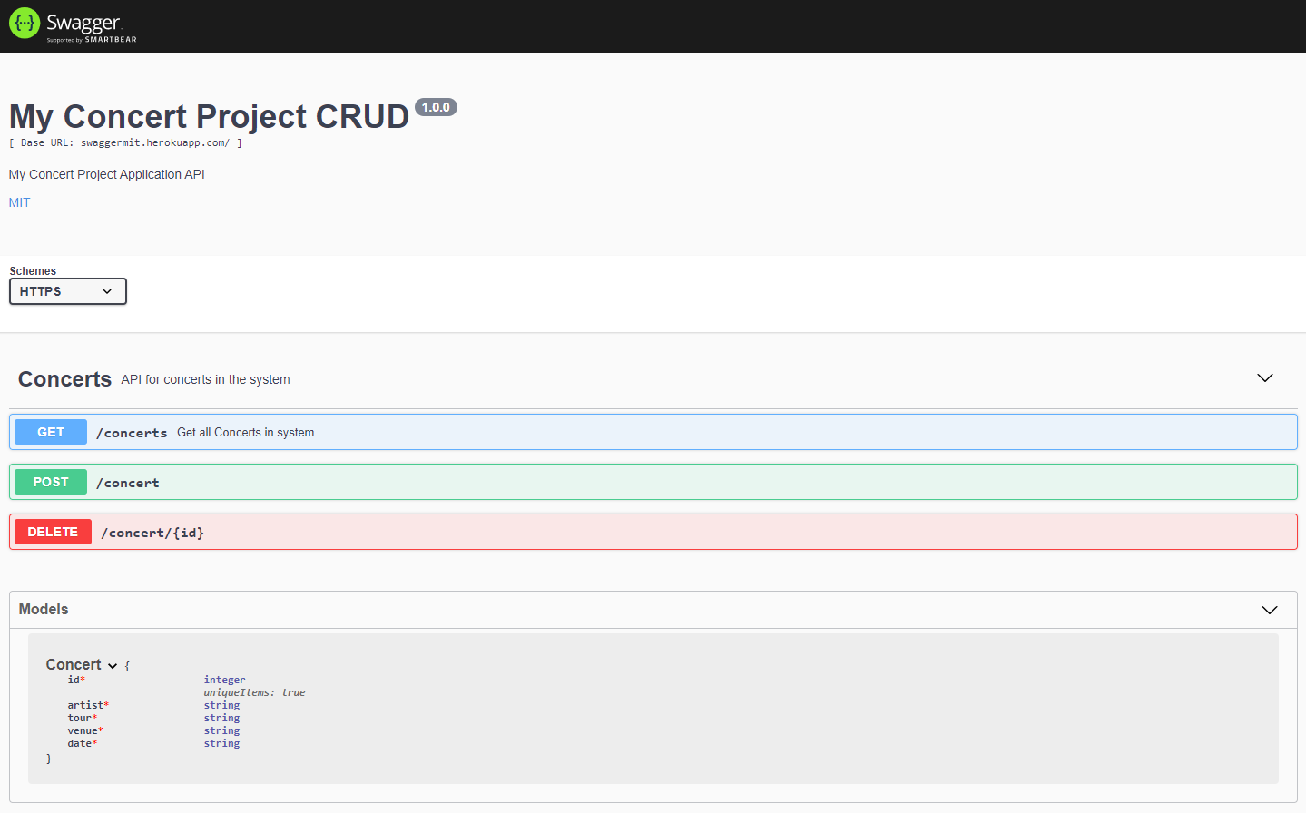Click the green Swagger logo icon
This screenshot has height=813, width=1306.
point(25,24)
